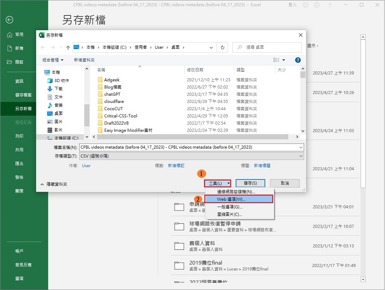Click the back arrow in Excel backstage

click(x=9, y=20)
